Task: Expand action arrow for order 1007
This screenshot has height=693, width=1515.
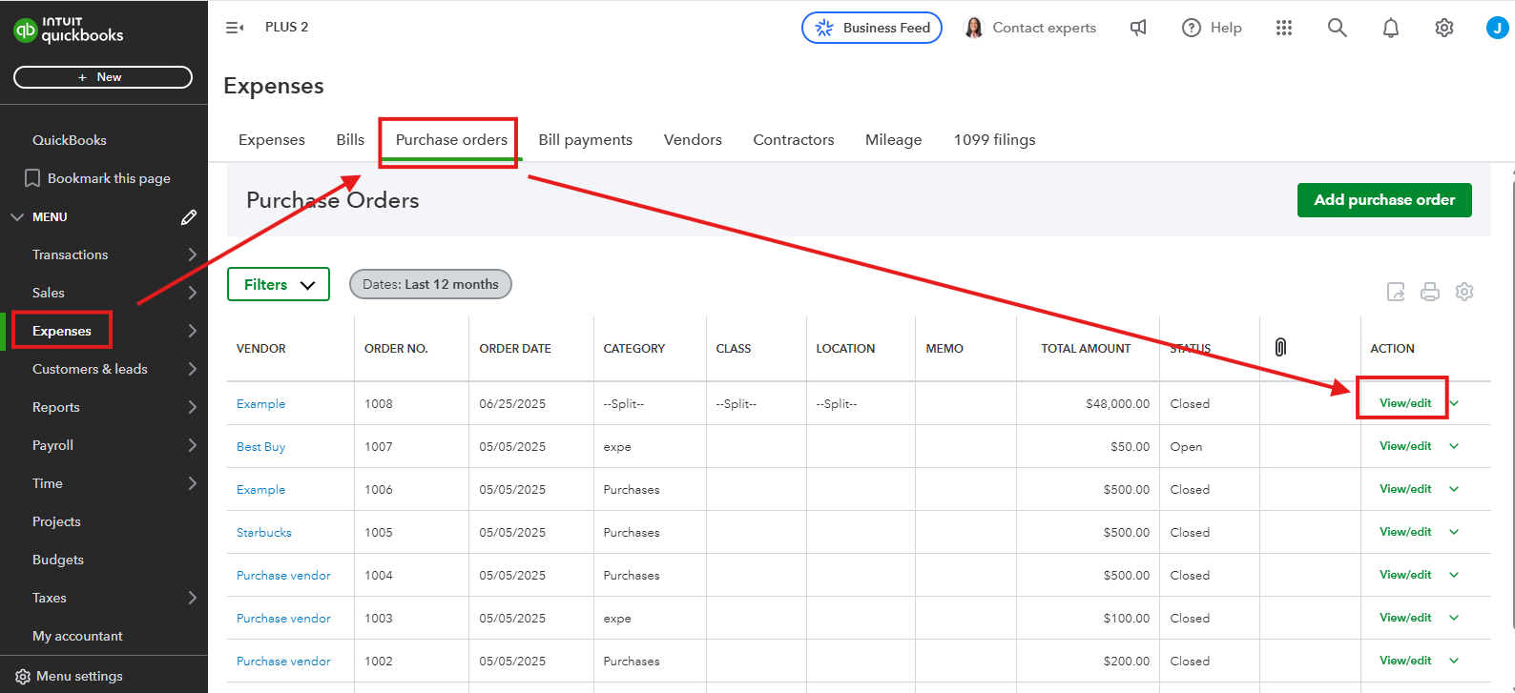Action: [x=1454, y=446]
